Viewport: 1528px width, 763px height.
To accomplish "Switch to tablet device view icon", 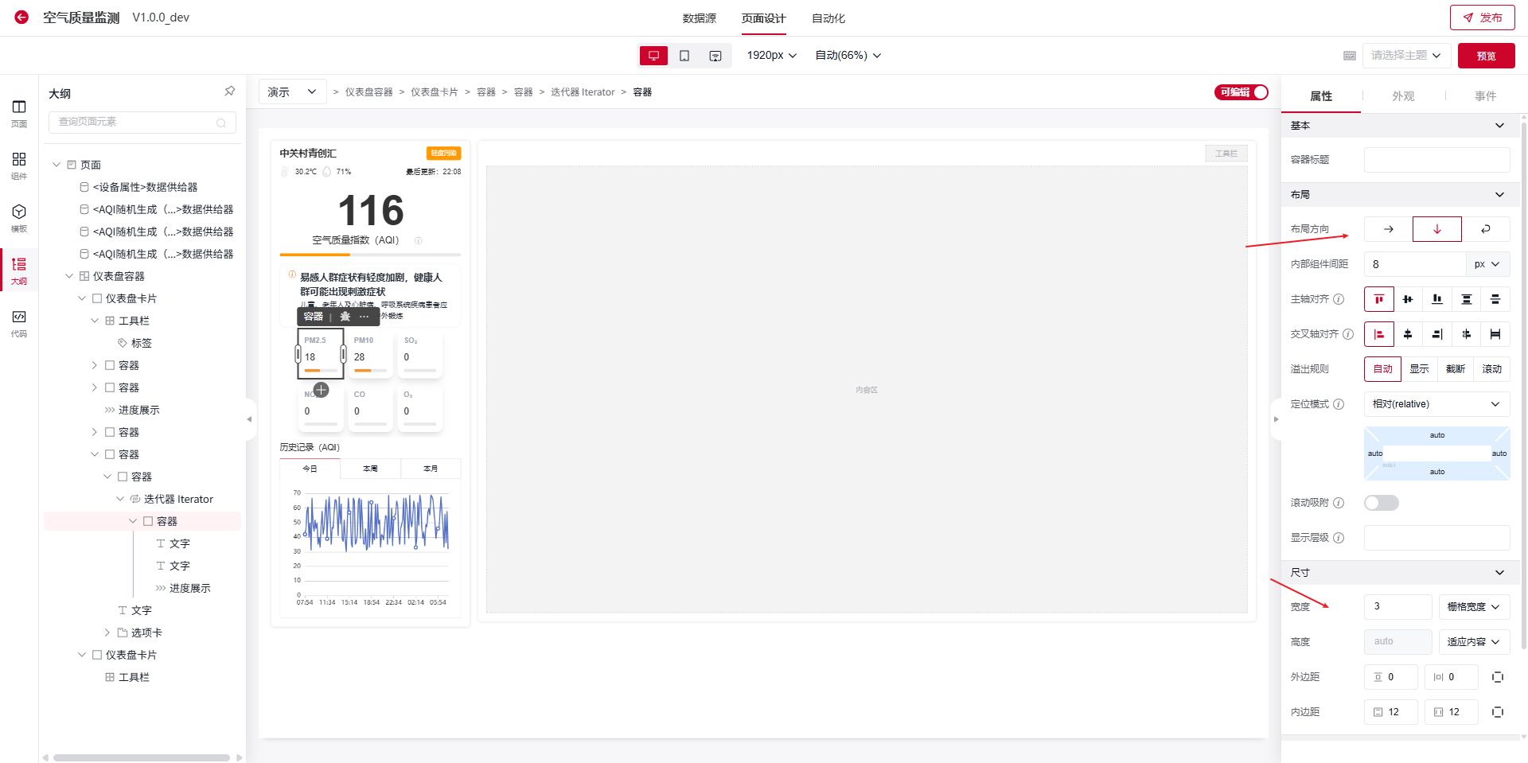I will pyautogui.click(x=684, y=56).
